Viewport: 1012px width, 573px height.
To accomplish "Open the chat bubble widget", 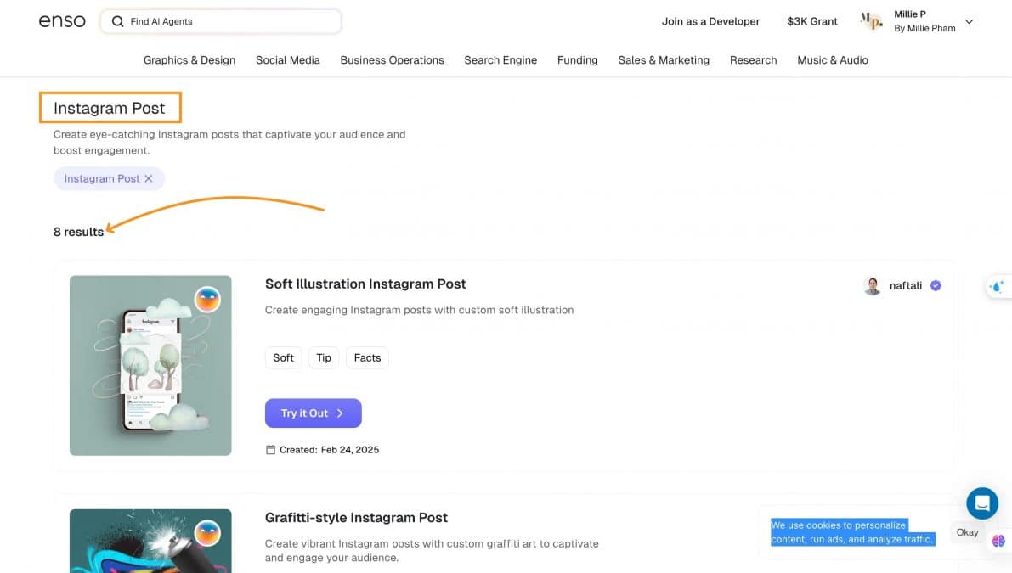I will 981,503.
